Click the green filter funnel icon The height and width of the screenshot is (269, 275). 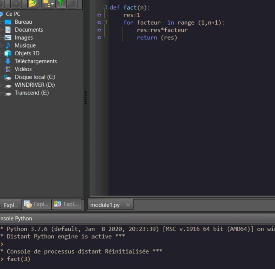tap(62, 4)
